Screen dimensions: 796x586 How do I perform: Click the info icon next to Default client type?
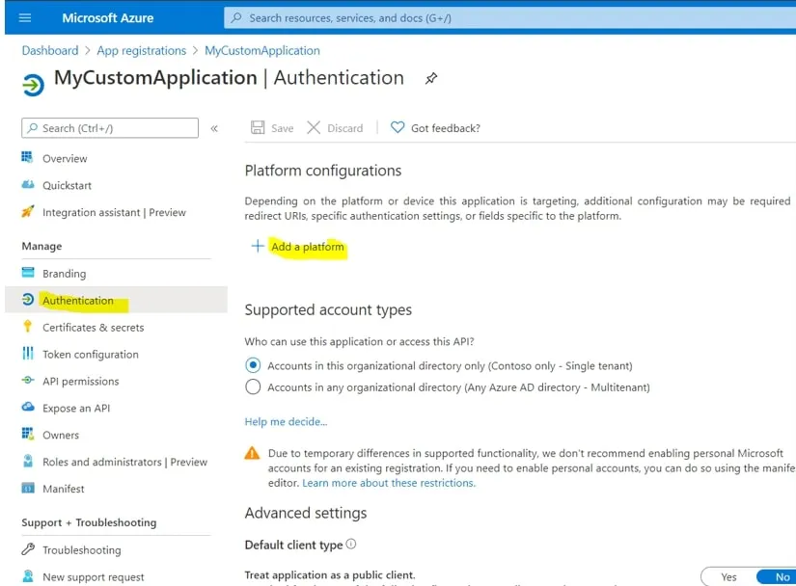point(351,545)
